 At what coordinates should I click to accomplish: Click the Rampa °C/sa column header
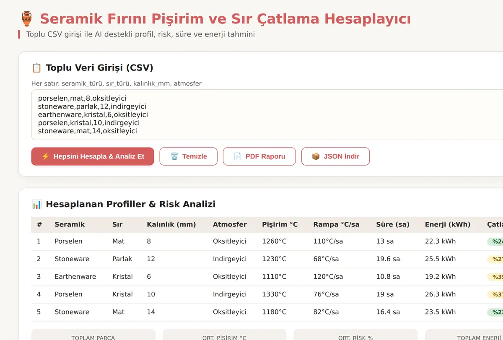(x=337, y=224)
